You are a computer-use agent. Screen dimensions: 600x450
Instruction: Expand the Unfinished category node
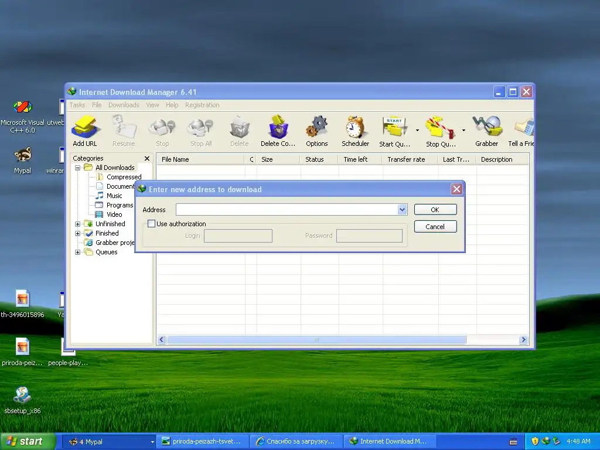pyautogui.click(x=78, y=224)
